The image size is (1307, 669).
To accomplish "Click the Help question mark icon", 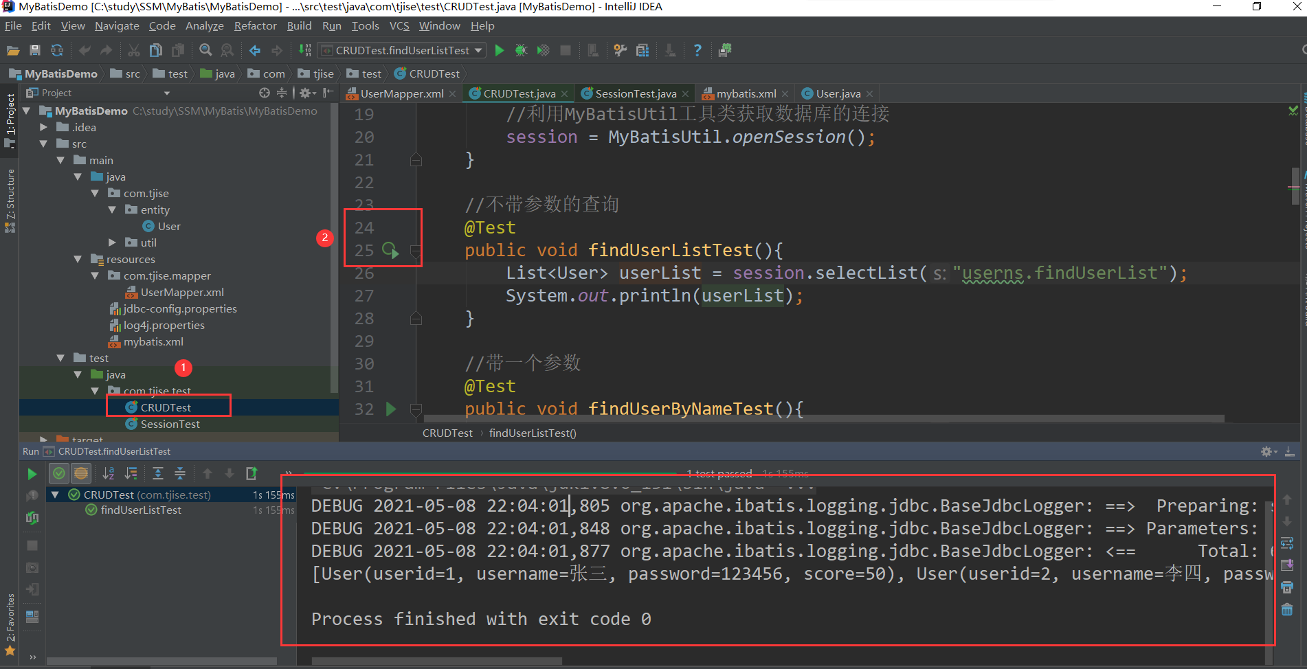I will [x=697, y=50].
